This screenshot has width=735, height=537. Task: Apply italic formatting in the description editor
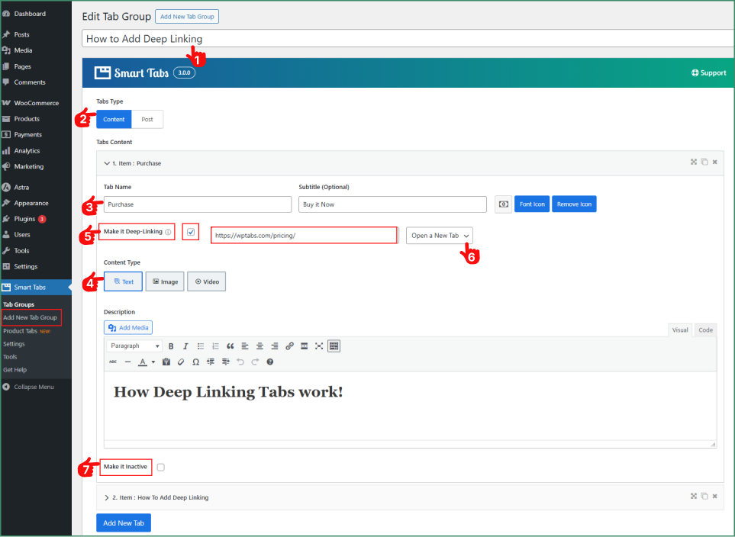pos(185,346)
